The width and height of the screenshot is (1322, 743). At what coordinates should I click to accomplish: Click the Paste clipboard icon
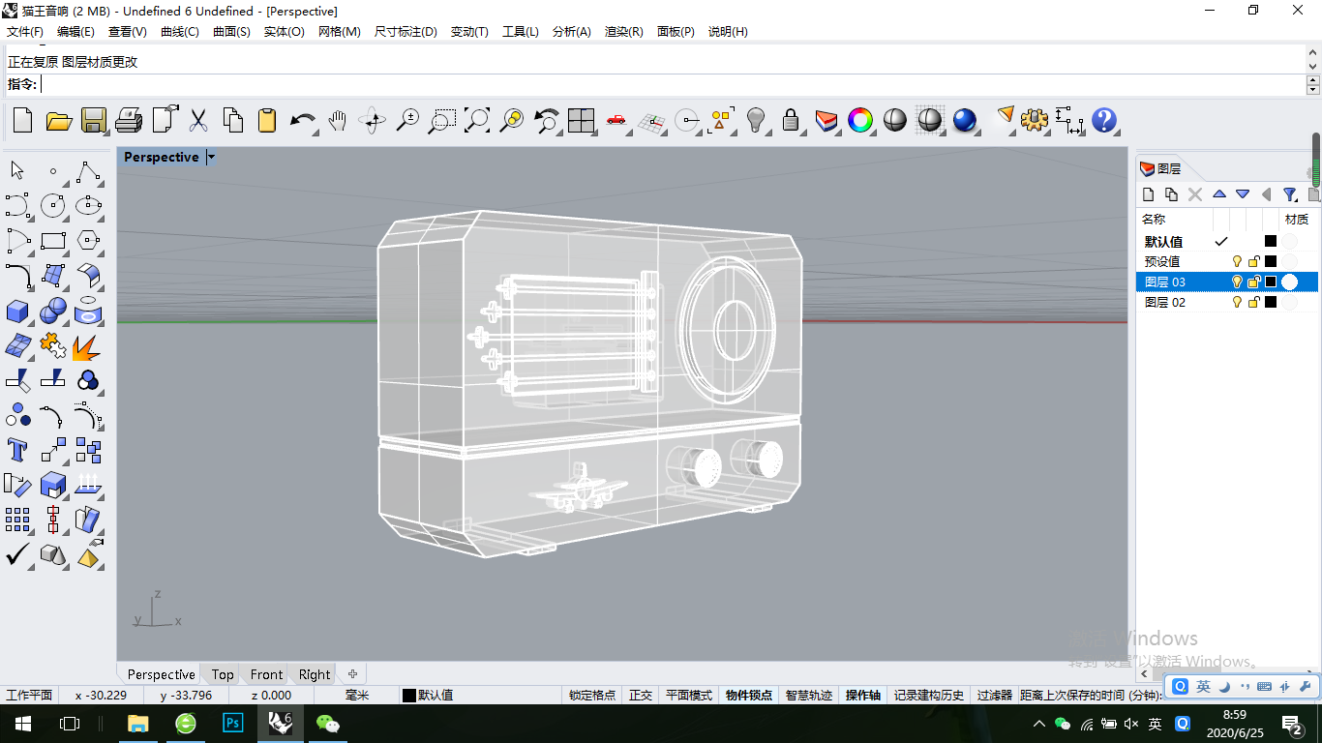pyautogui.click(x=268, y=120)
